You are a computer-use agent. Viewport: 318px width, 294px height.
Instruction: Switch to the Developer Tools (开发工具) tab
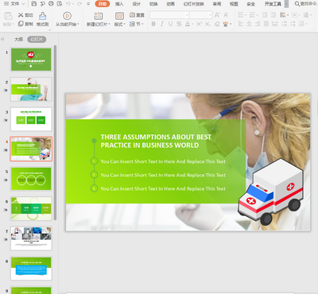coord(273,4)
